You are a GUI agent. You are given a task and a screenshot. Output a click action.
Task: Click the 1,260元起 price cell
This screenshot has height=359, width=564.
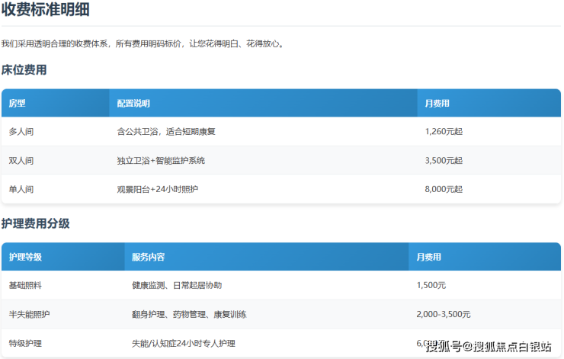point(444,132)
